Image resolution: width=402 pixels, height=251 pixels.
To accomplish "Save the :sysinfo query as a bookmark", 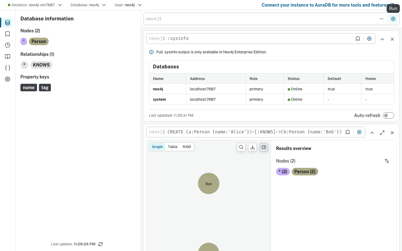I will pyautogui.click(x=358, y=39).
